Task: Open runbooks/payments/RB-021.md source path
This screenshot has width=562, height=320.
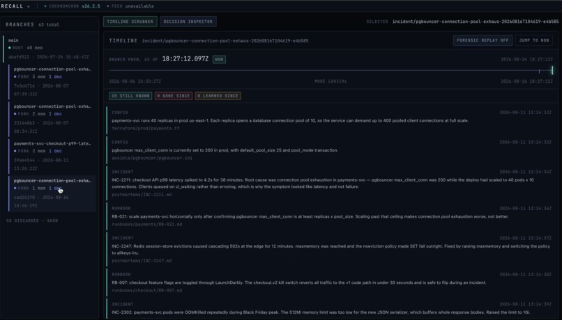Action: (x=147, y=225)
